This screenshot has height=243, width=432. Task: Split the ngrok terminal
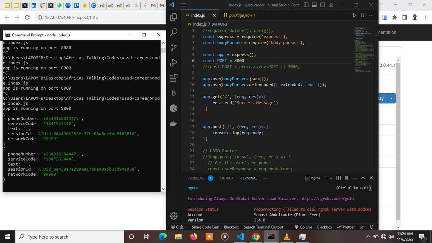pos(338,178)
